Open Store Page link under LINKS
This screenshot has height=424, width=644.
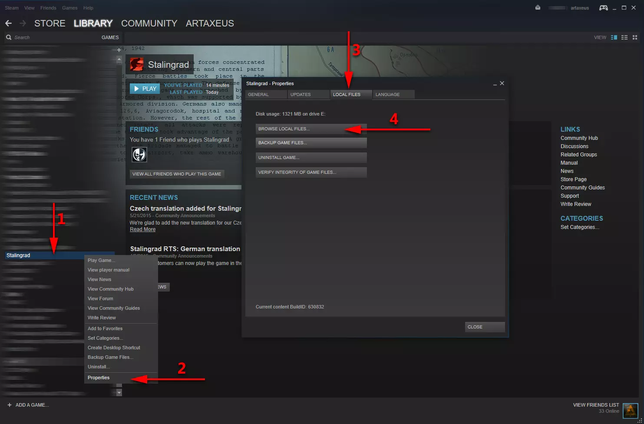574,179
